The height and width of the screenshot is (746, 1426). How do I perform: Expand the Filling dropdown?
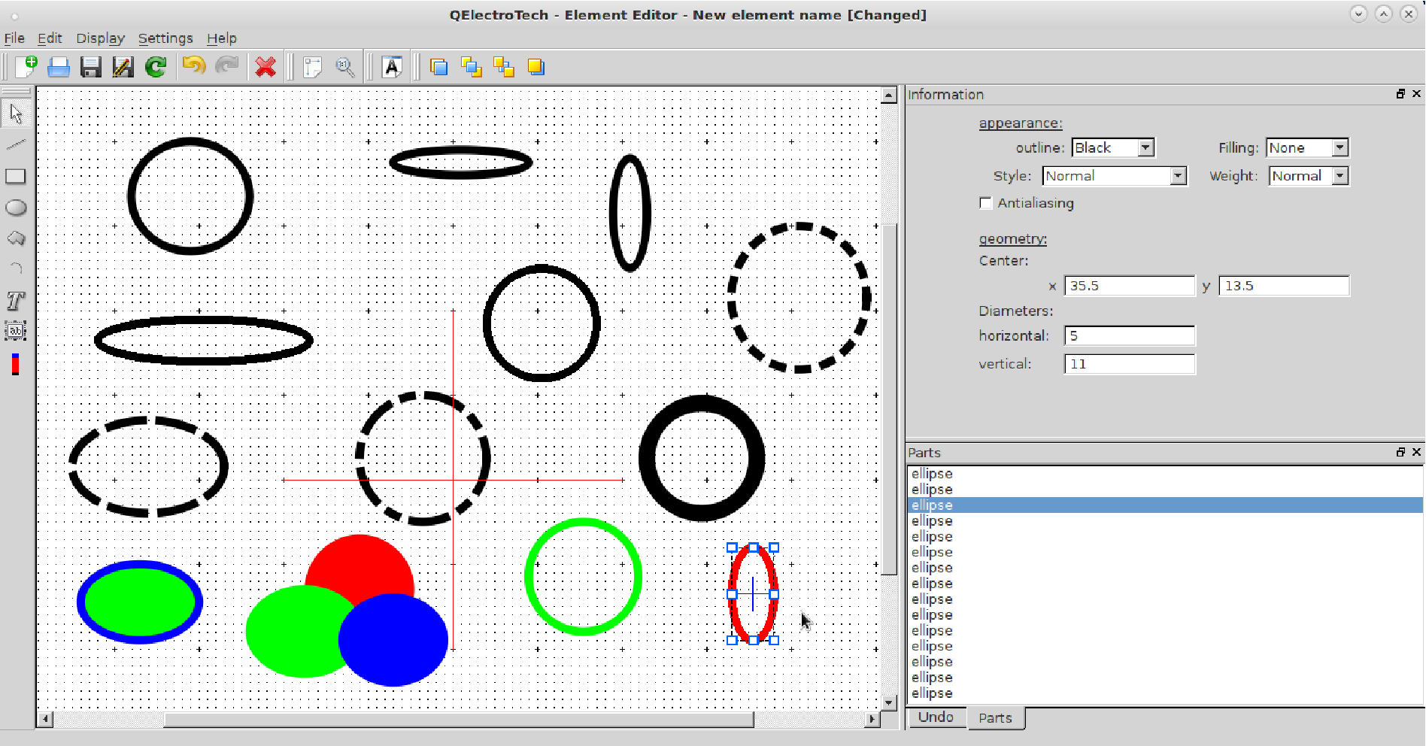(1307, 148)
